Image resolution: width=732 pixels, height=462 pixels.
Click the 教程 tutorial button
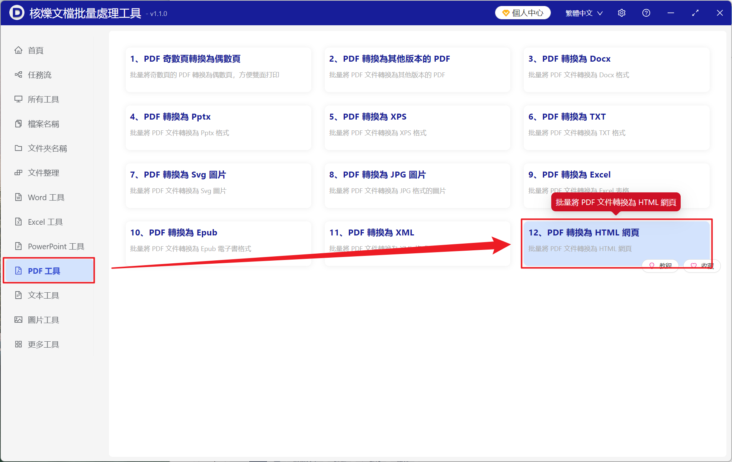coord(661,266)
